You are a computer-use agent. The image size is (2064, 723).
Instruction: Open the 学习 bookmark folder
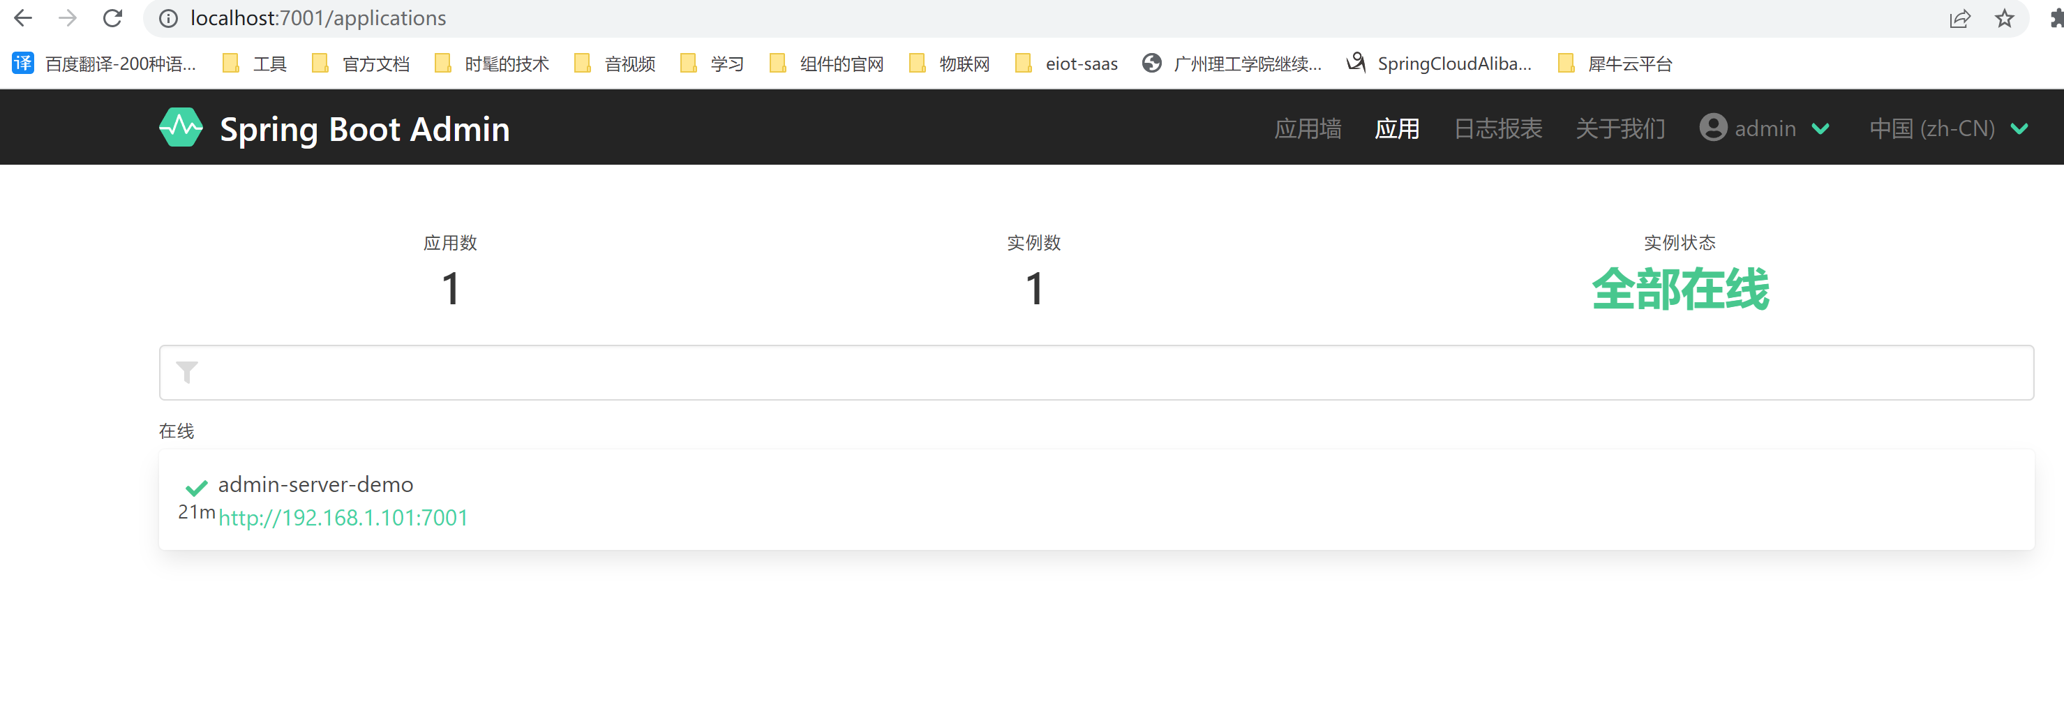[712, 64]
